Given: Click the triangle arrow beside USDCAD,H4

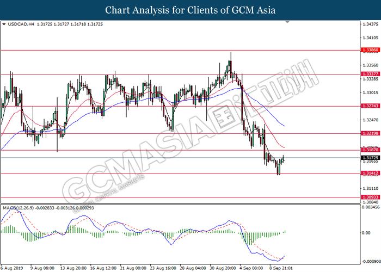Looking at the screenshot, I should click(4, 24).
